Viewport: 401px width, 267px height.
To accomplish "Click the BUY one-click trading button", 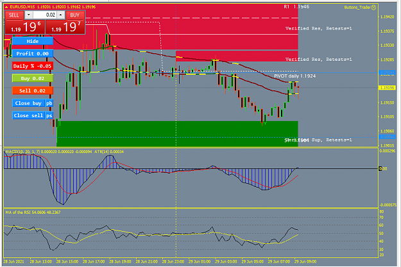I will click(75, 15).
